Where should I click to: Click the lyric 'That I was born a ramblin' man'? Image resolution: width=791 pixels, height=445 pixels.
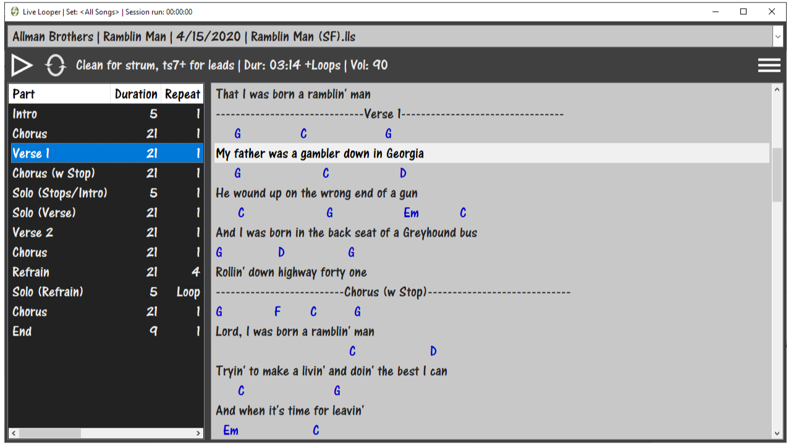coord(293,94)
